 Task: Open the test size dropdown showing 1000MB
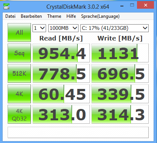63,28
